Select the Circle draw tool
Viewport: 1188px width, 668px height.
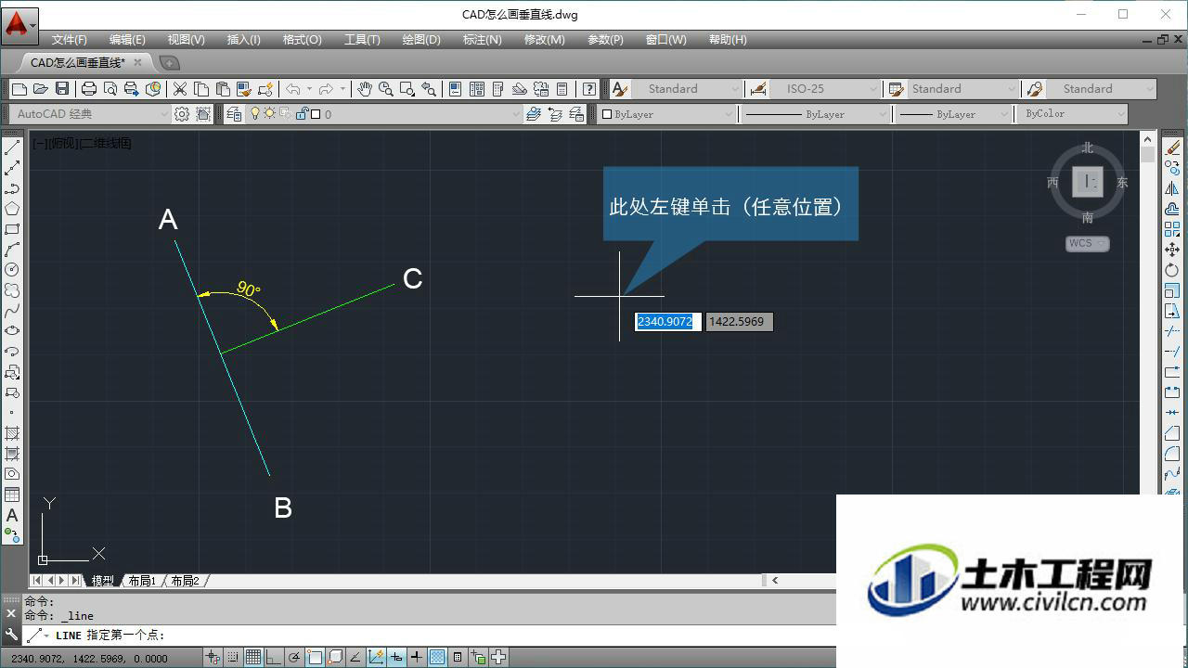coord(12,270)
